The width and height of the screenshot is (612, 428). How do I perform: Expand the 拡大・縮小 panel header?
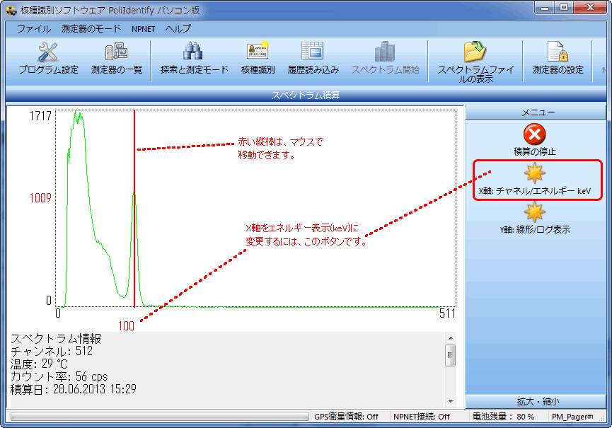pyautogui.click(x=536, y=401)
